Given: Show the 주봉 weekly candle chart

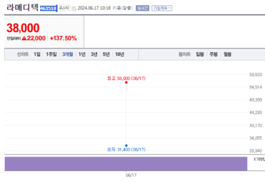Looking at the screenshot, I should click(x=214, y=54).
